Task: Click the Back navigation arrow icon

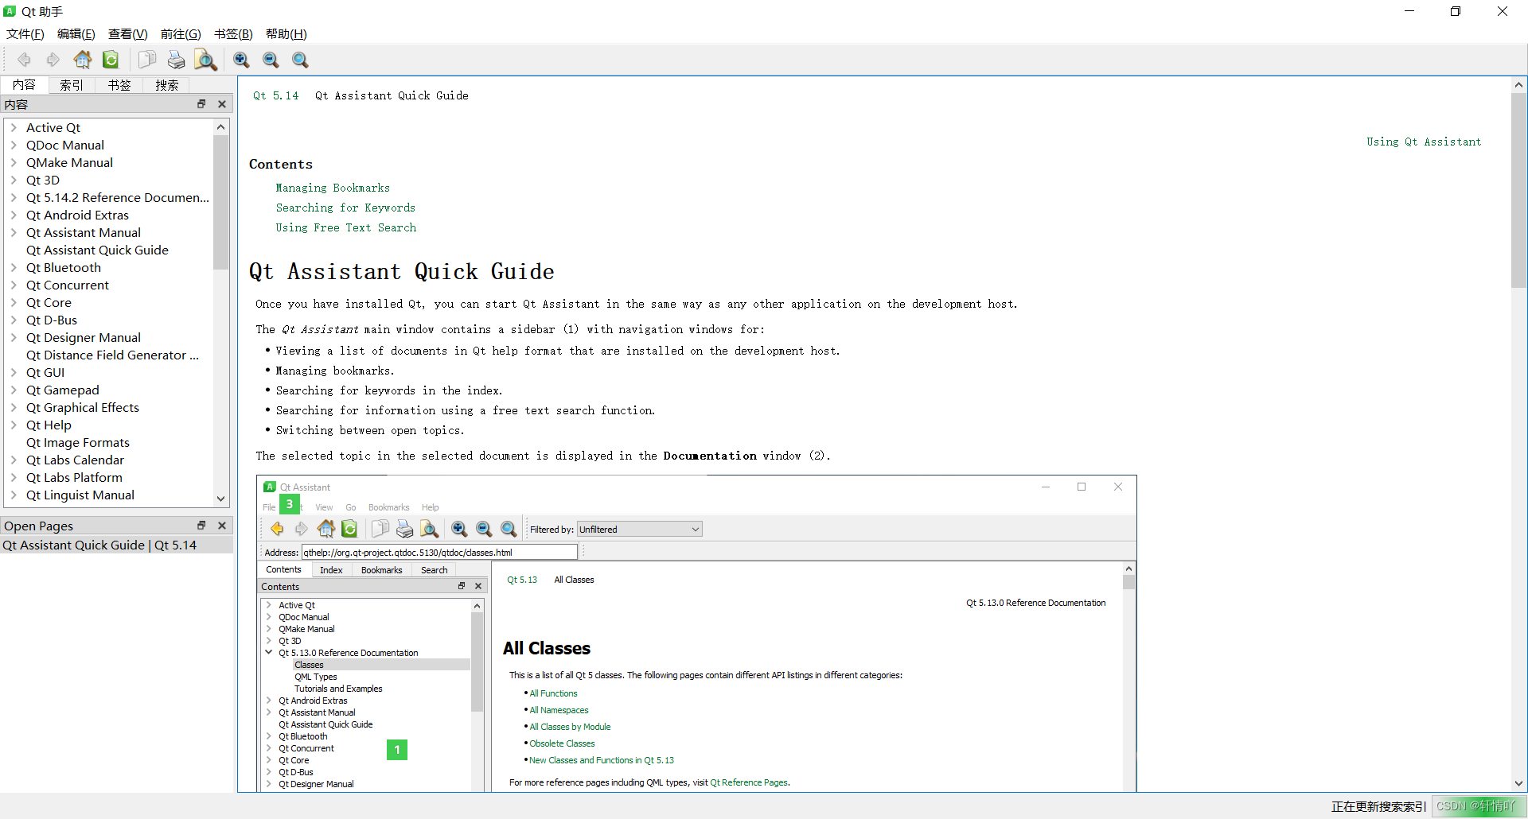Action: 24,60
